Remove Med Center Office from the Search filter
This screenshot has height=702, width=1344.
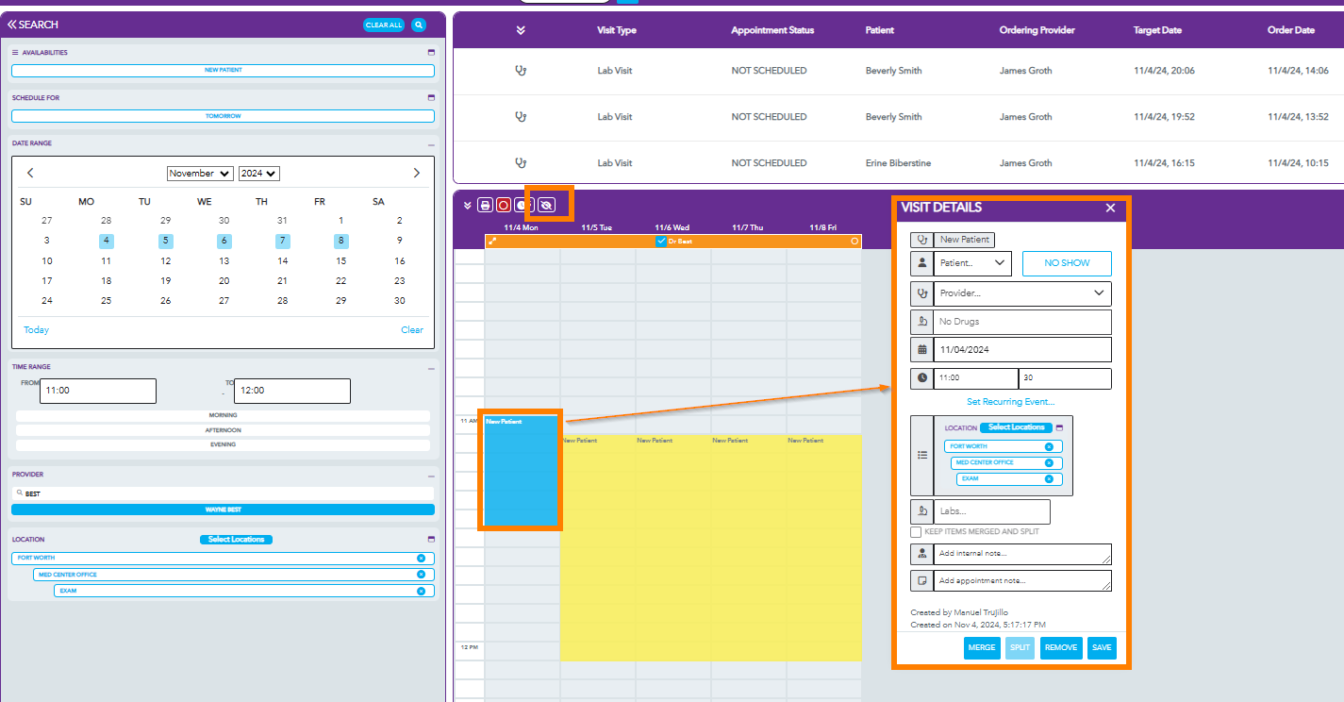pyautogui.click(x=421, y=574)
